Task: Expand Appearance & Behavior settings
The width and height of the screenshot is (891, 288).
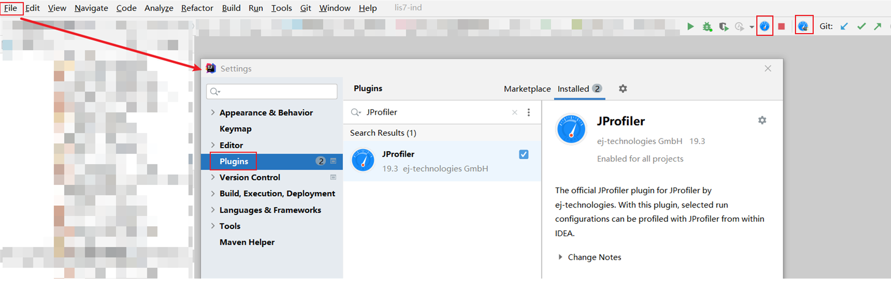Action: point(213,113)
